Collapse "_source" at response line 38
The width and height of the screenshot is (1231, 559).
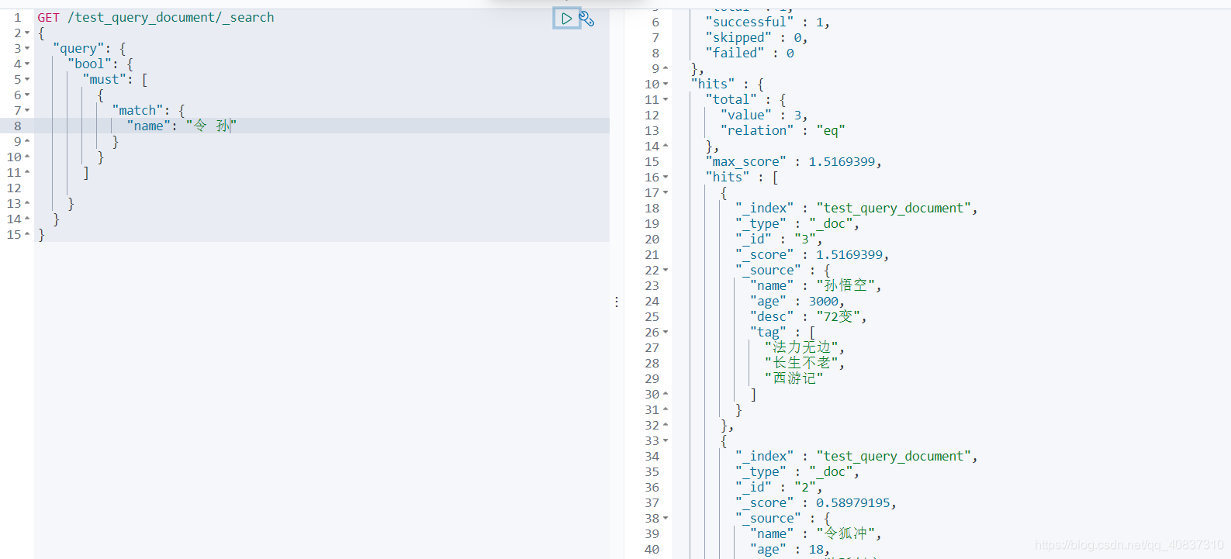pos(666,518)
